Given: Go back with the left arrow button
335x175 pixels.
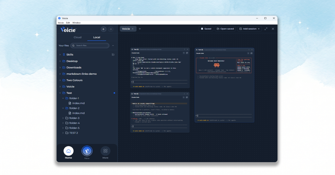Looking at the screenshot, I should click(104, 29).
